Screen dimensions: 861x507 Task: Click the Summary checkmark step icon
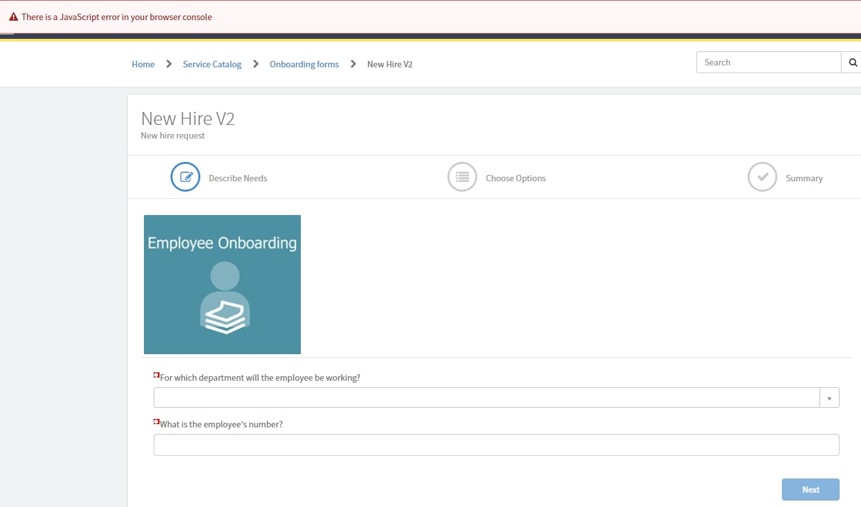pyautogui.click(x=762, y=177)
